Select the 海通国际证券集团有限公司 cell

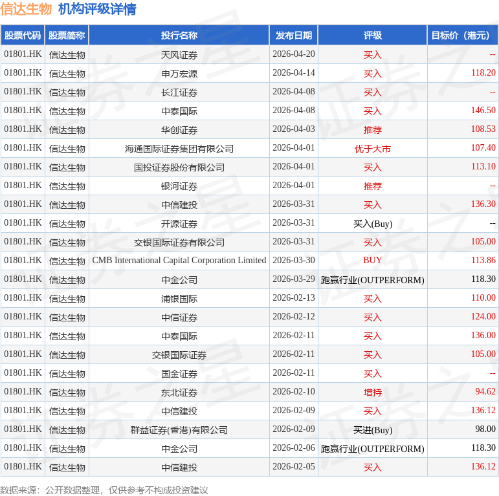(x=179, y=149)
